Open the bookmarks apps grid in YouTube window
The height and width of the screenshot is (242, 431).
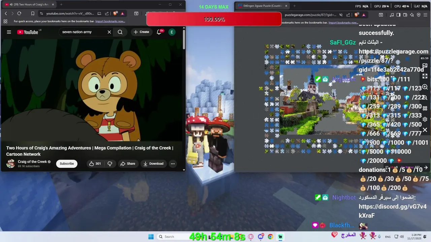coord(5,21)
